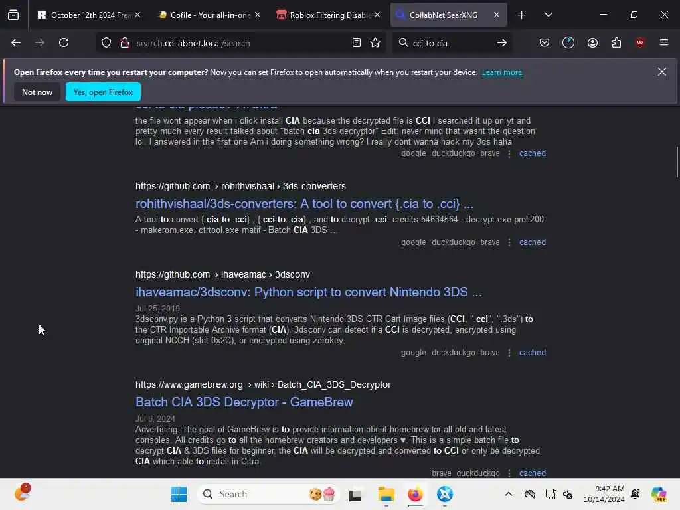Screen dimensions: 680x510
Task: Close the Gofile tab
Action: coord(258,15)
